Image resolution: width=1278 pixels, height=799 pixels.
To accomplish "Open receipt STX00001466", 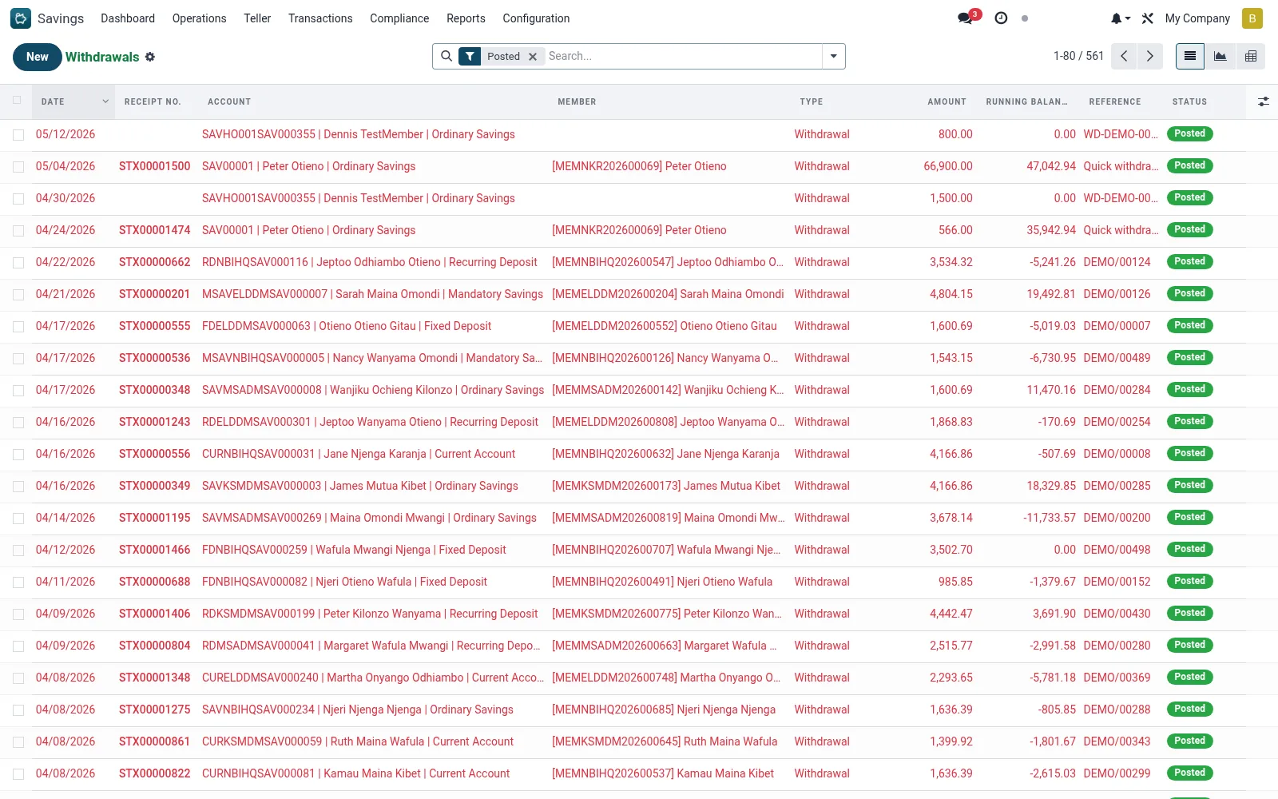I will click(x=155, y=550).
